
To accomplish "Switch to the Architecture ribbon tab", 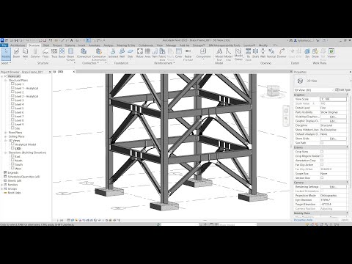I will [18, 45].
